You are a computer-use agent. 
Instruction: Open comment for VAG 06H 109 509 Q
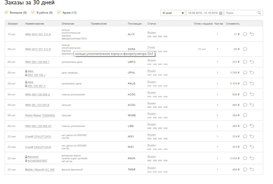click(245, 94)
